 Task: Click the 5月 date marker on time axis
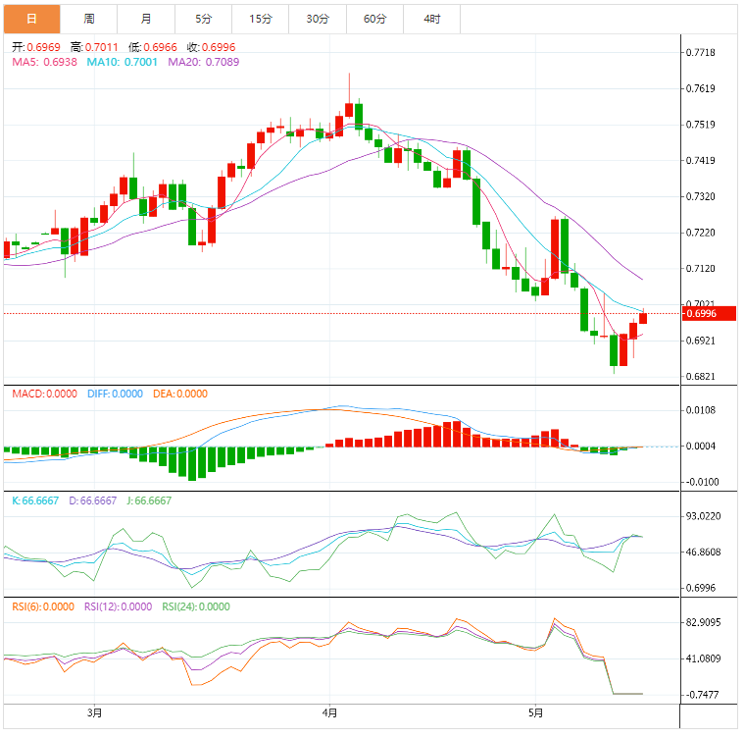pyautogui.click(x=534, y=712)
